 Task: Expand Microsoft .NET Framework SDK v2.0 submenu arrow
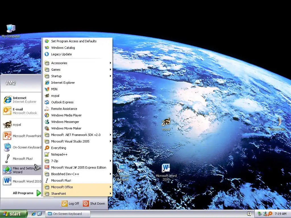tap(111, 135)
